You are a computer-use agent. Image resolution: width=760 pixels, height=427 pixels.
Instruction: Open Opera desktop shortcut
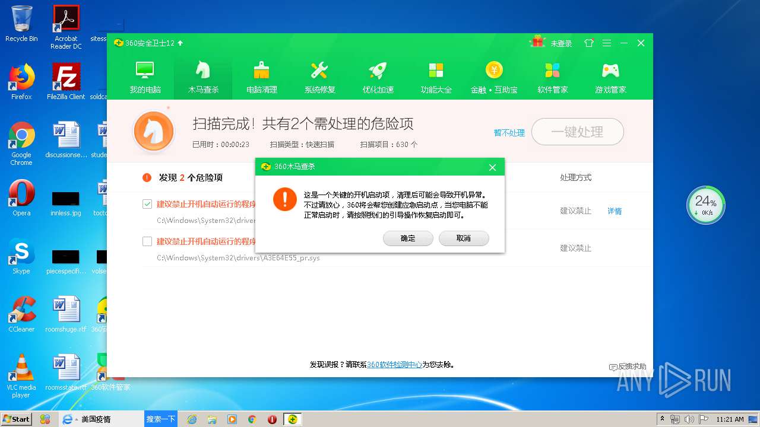coord(21,198)
